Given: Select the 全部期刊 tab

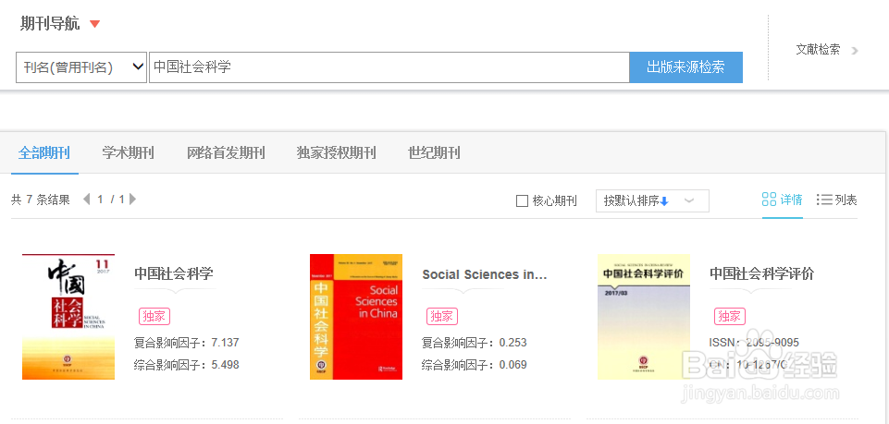Looking at the screenshot, I should click(x=44, y=152).
